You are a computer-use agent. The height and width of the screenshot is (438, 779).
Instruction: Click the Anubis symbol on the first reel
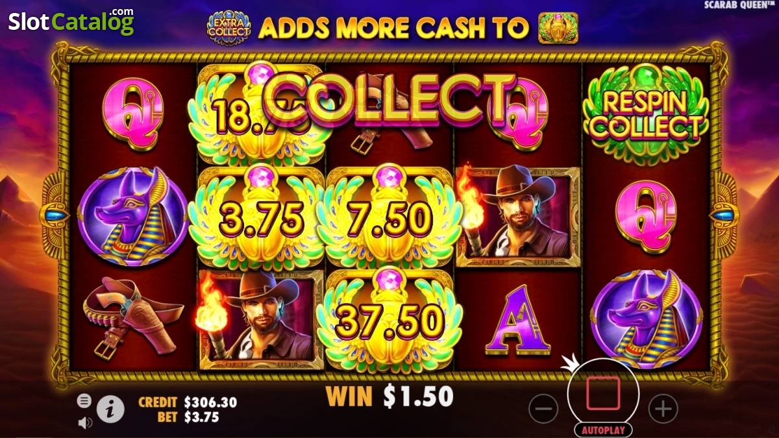(x=132, y=217)
